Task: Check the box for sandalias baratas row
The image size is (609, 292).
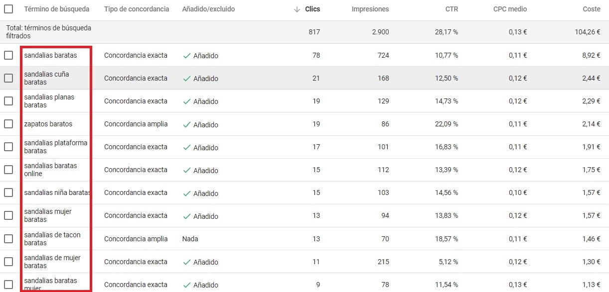Action: point(8,55)
